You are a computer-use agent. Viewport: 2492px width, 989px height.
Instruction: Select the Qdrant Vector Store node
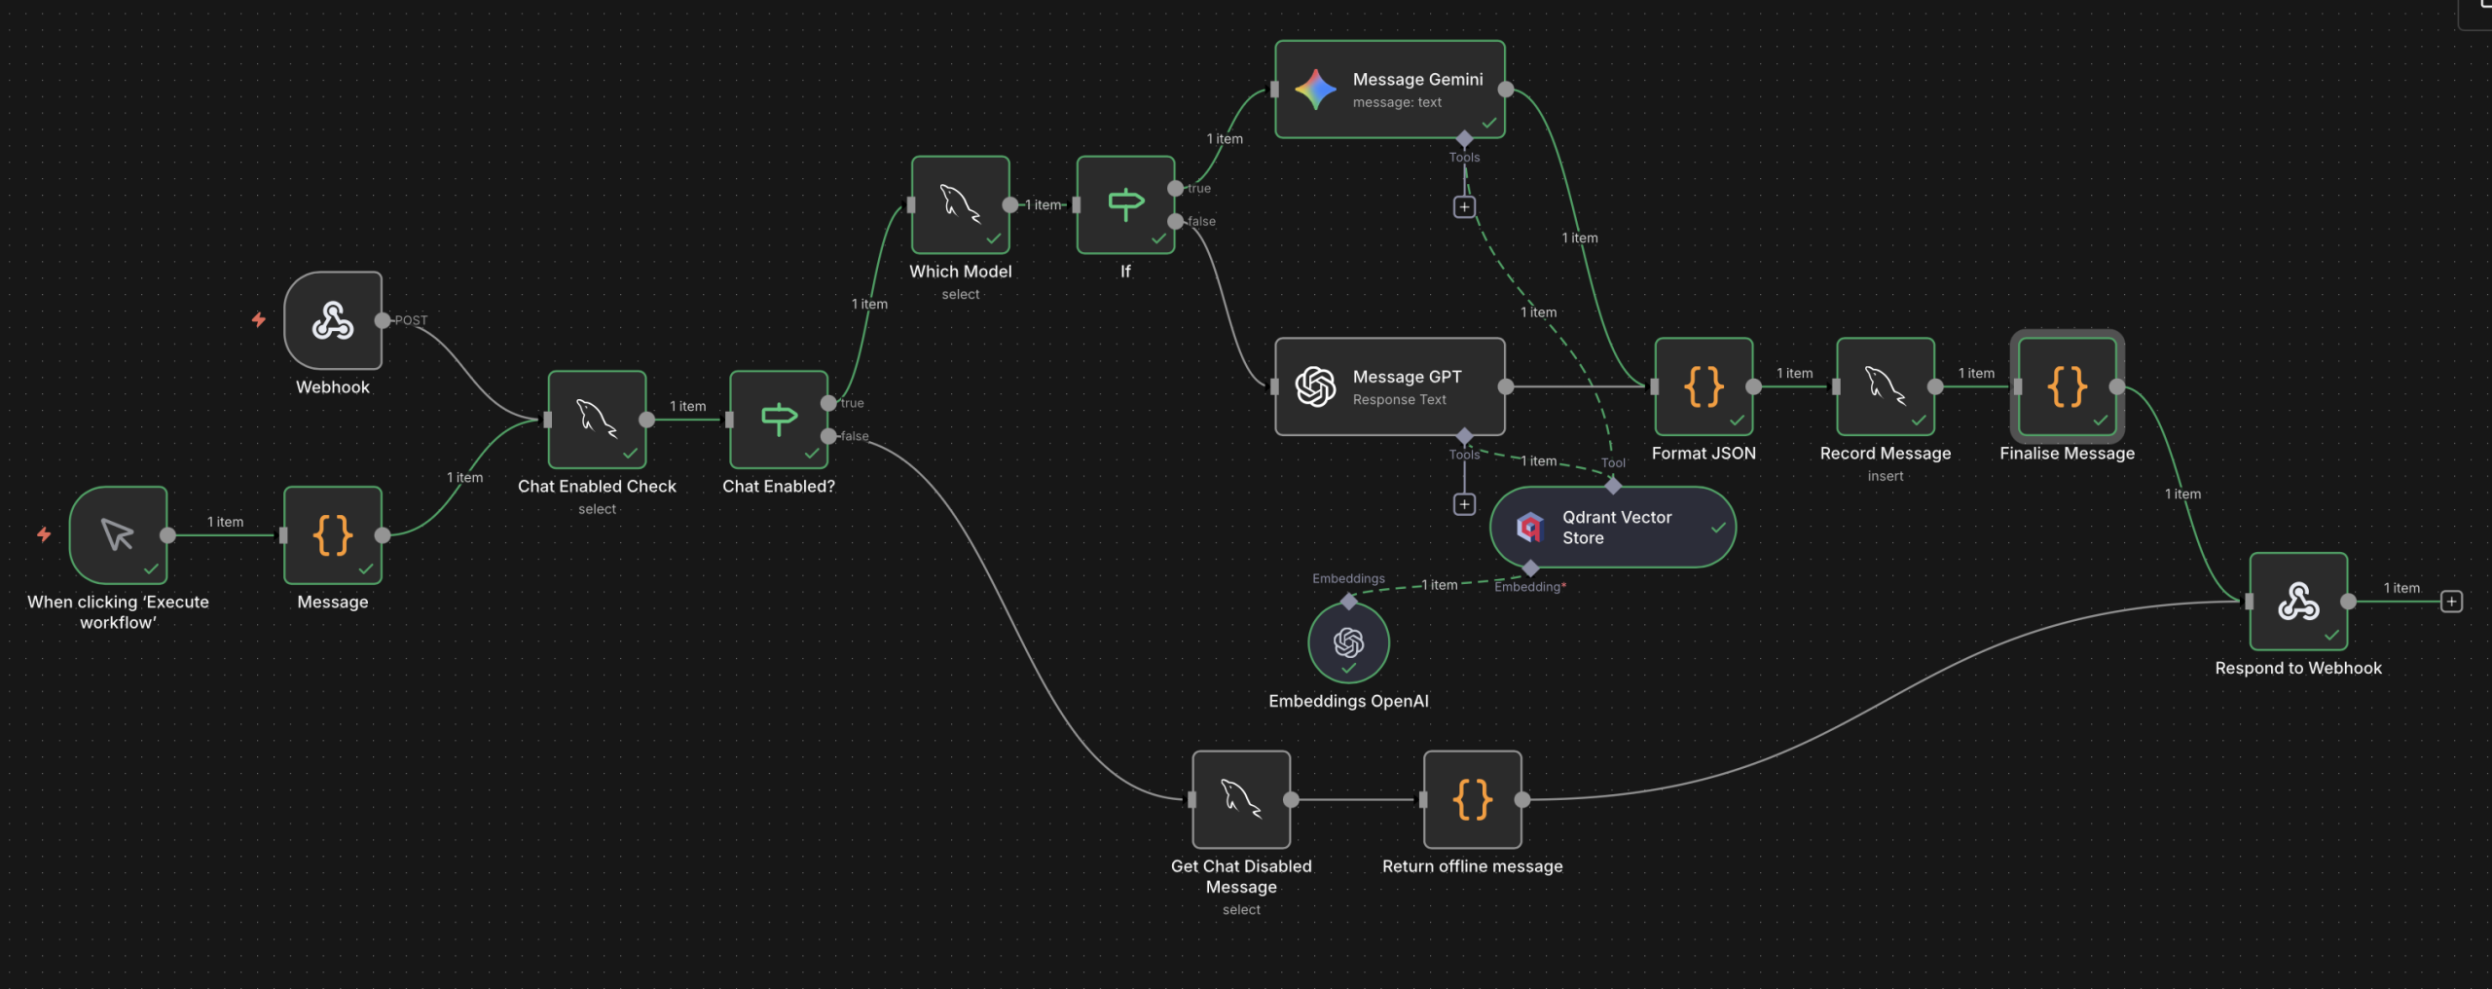pyautogui.click(x=1612, y=528)
